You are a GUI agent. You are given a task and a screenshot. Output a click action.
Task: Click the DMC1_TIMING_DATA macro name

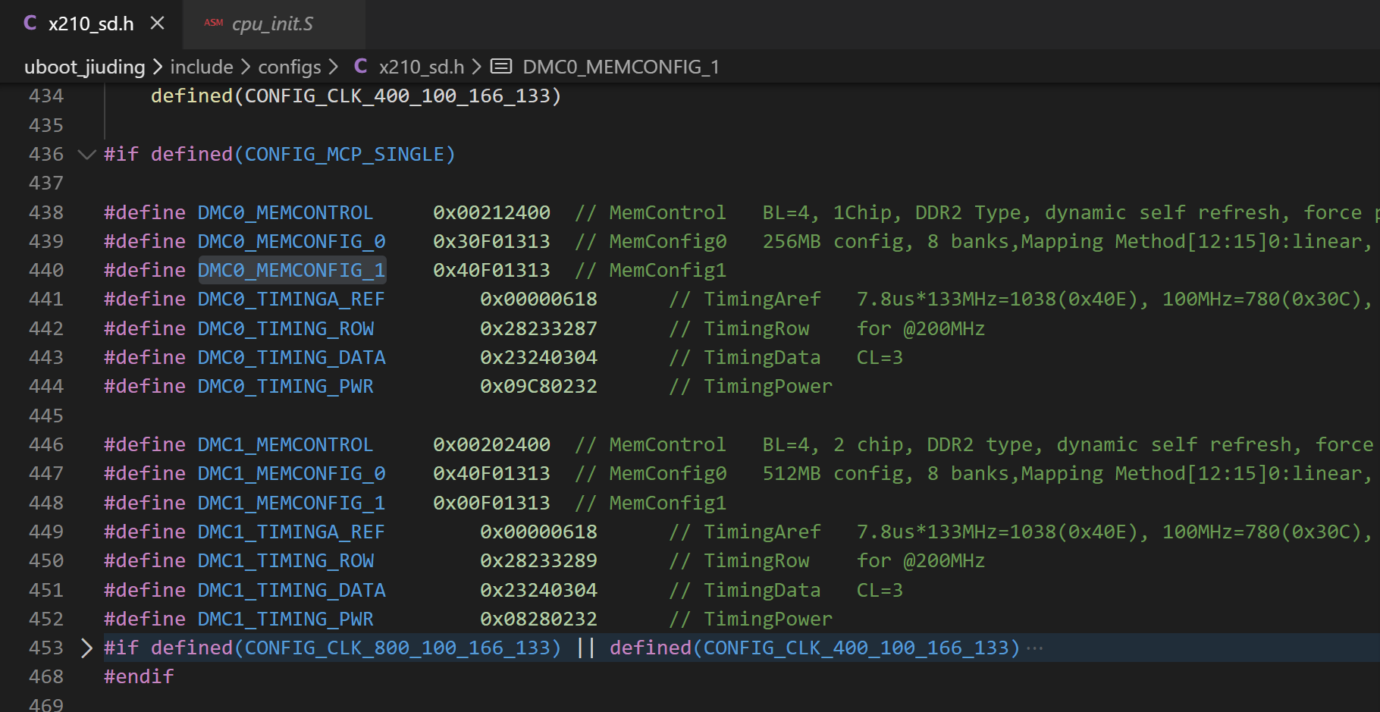tap(292, 591)
